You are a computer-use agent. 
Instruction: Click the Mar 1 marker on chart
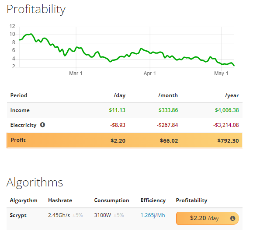76,74
